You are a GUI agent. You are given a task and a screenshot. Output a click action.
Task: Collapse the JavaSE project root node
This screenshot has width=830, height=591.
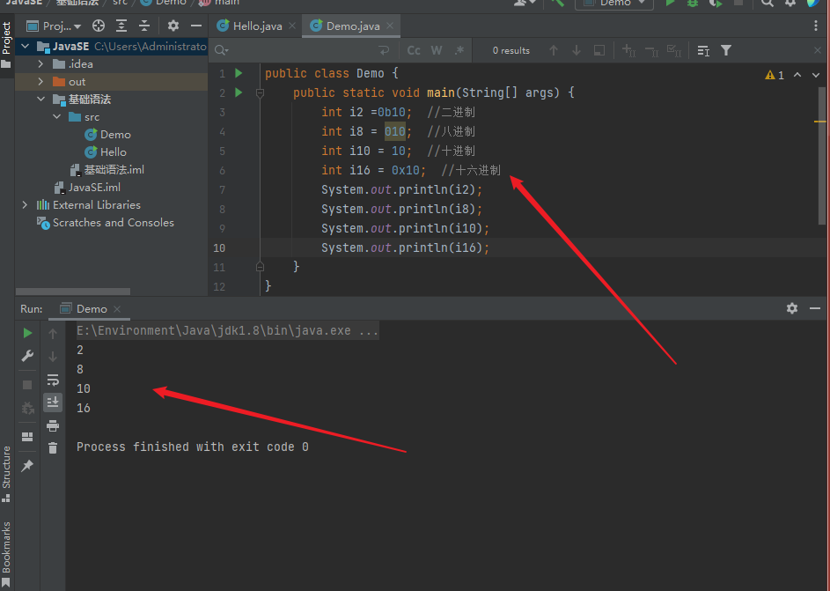pyautogui.click(x=25, y=47)
